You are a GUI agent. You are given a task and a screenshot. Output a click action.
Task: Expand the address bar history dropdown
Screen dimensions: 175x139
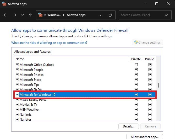pyautogui.click(x=101, y=15)
